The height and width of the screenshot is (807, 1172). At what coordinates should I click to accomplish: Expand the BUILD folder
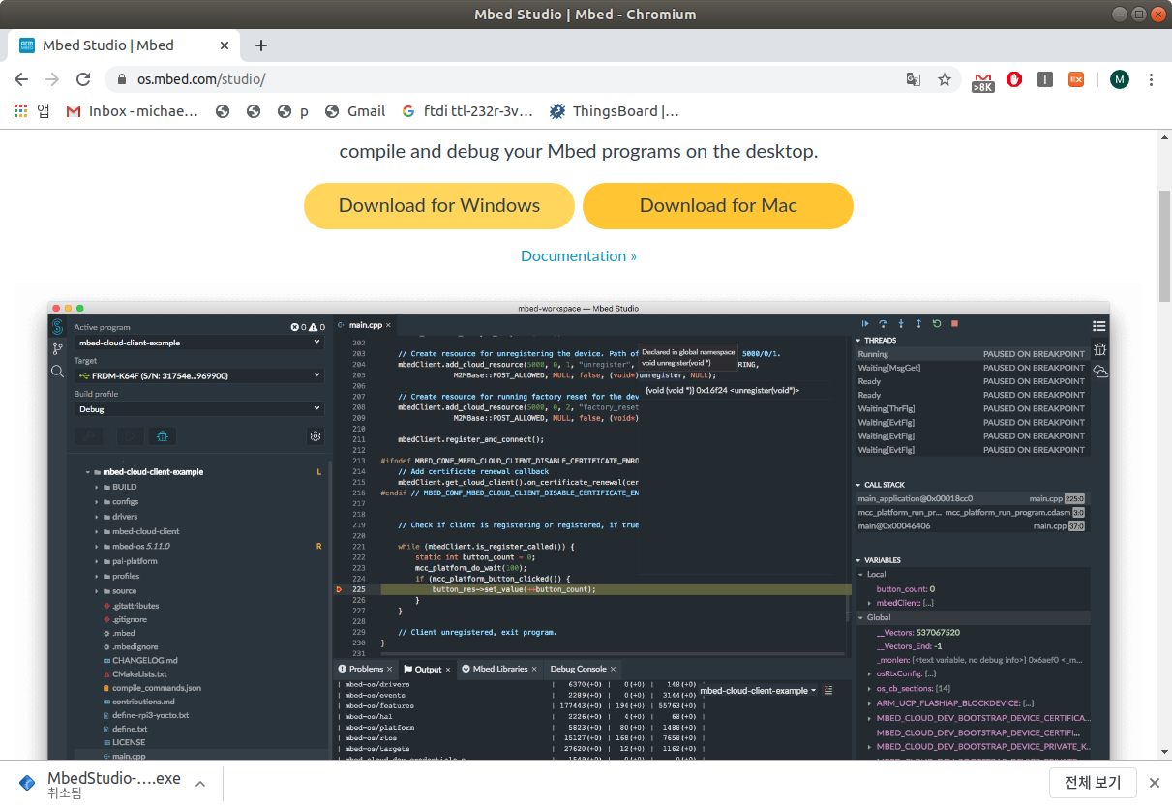(97, 487)
